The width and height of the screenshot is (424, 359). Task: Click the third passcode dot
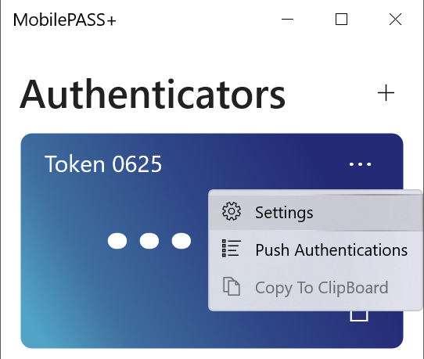(x=181, y=241)
